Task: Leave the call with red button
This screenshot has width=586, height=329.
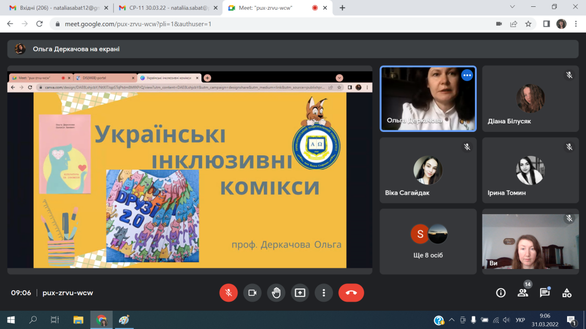Action: (x=351, y=293)
